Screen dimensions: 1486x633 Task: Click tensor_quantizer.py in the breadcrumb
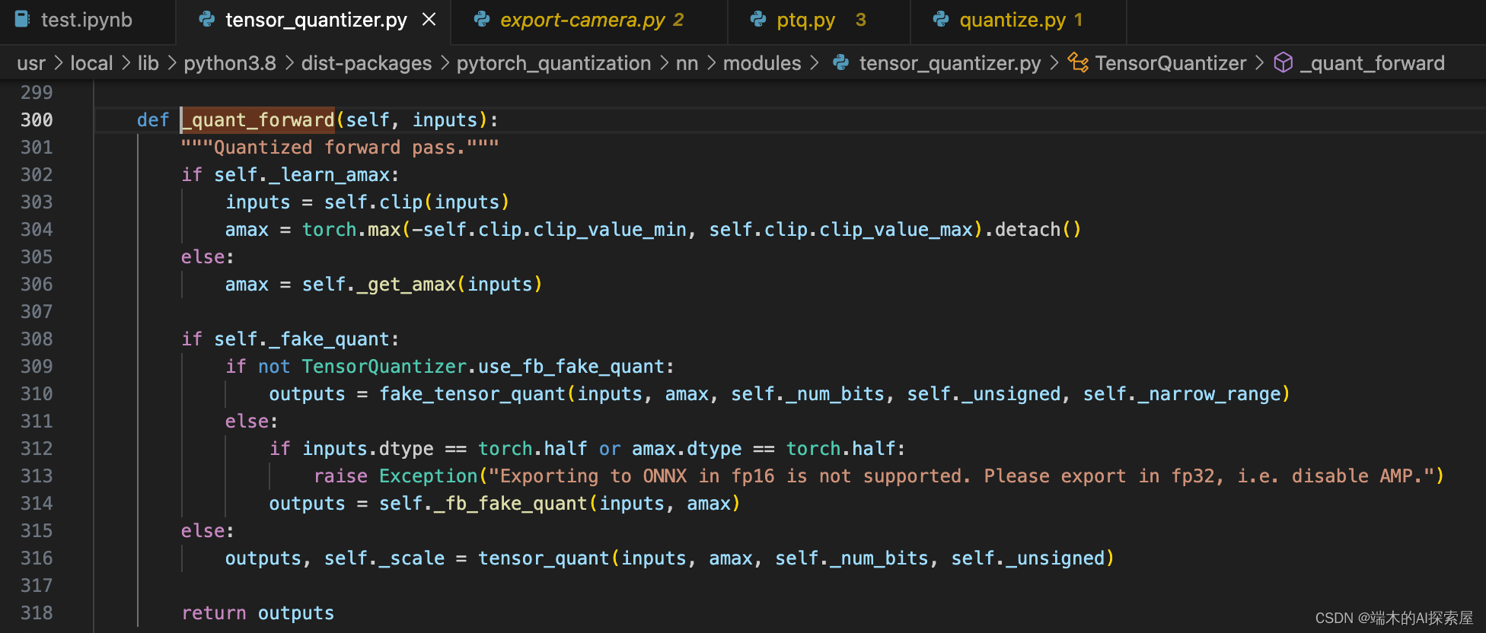click(950, 63)
